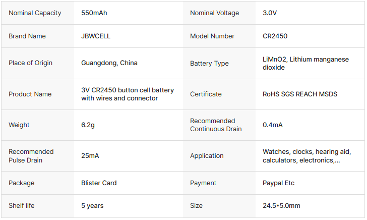367x220 pixels.
Task: Click the RoHS SGS REACH MSDS certificate value
Action: pos(300,94)
